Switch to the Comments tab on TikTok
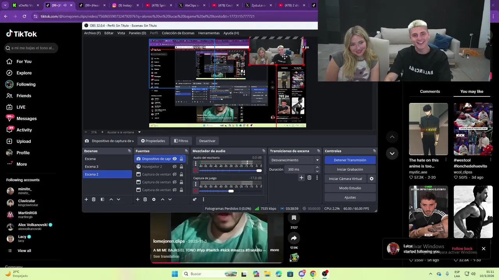This screenshot has width=499, height=280. (x=430, y=91)
